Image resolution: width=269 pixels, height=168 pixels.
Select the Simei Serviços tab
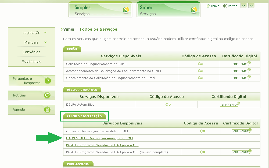(x=168, y=10)
